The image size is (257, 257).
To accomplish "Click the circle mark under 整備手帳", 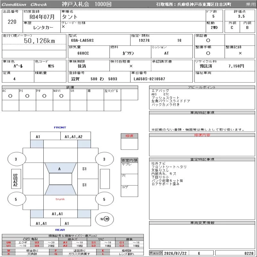I will (208, 53).
